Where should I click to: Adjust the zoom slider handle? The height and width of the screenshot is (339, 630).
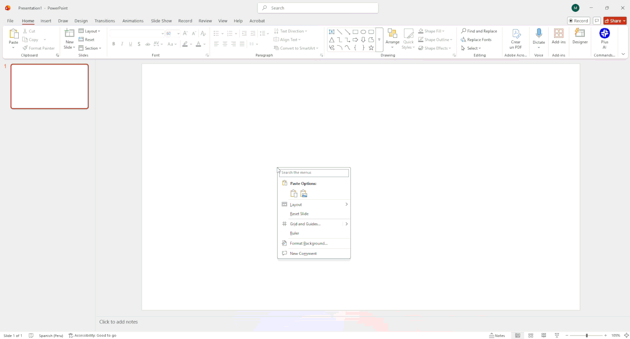click(x=587, y=336)
